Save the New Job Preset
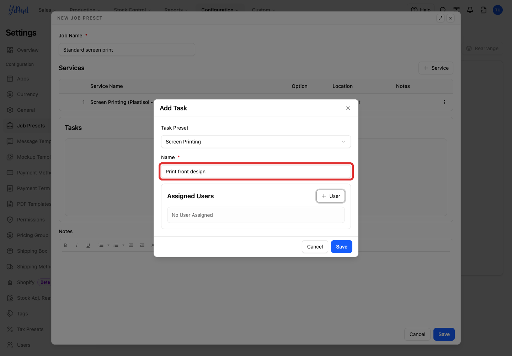512x356 pixels. (x=444, y=334)
